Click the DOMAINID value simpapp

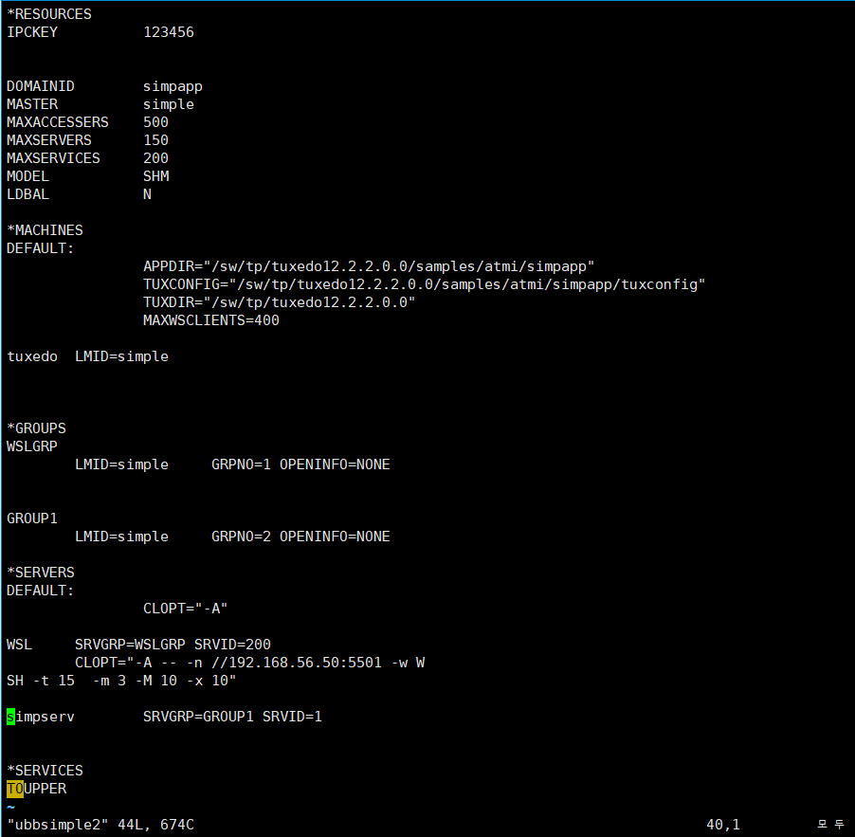point(173,86)
